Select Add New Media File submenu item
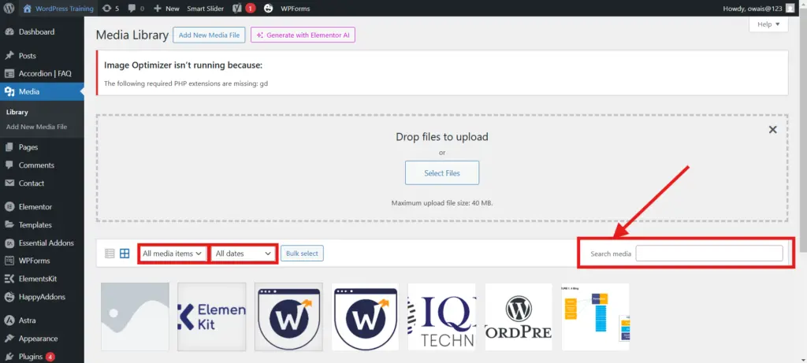This screenshot has height=363, width=807. [36, 127]
